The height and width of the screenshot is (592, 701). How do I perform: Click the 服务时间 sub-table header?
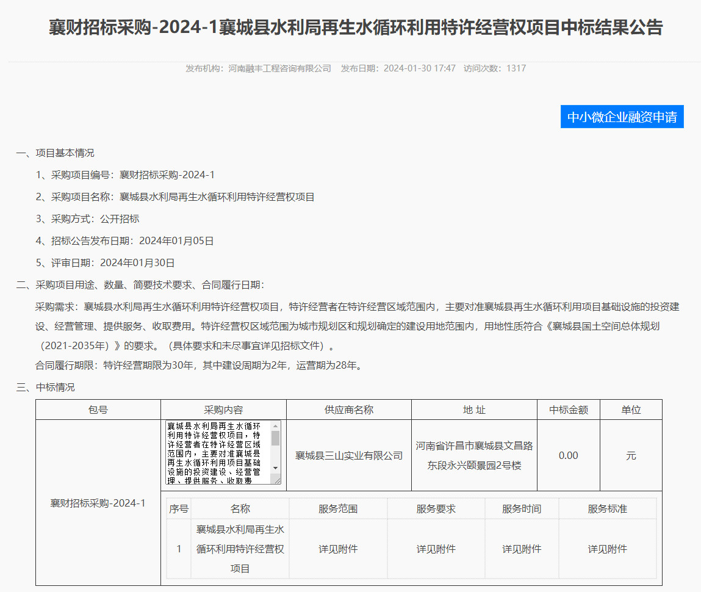(522, 509)
